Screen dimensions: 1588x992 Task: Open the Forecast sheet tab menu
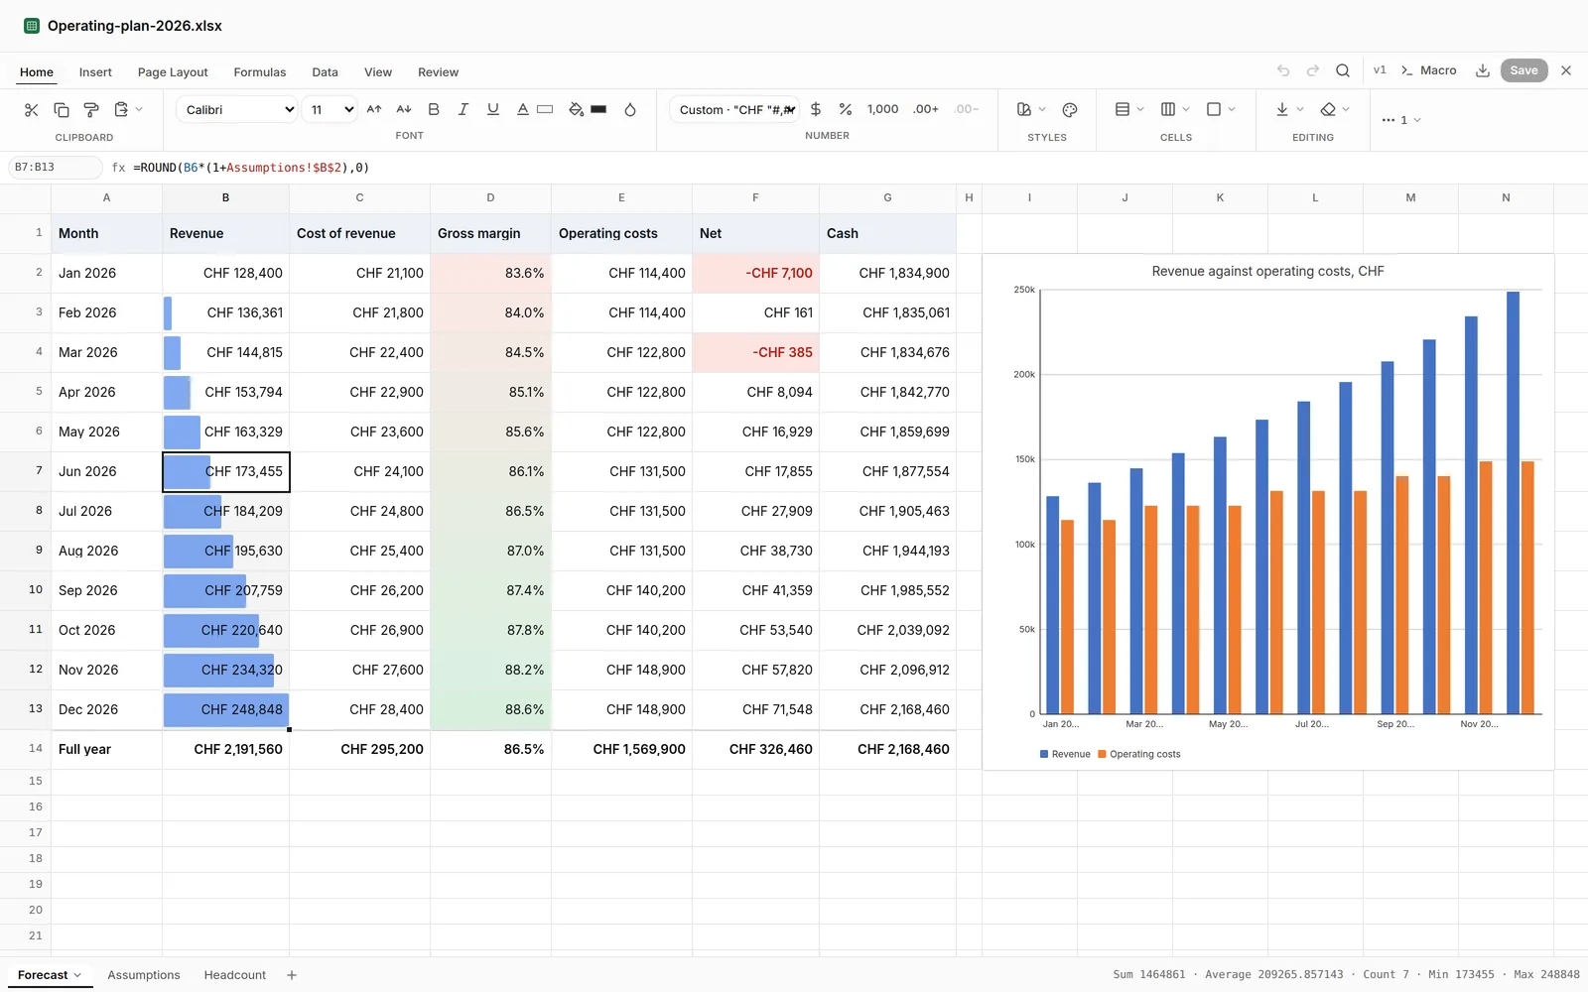(x=77, y=975)
